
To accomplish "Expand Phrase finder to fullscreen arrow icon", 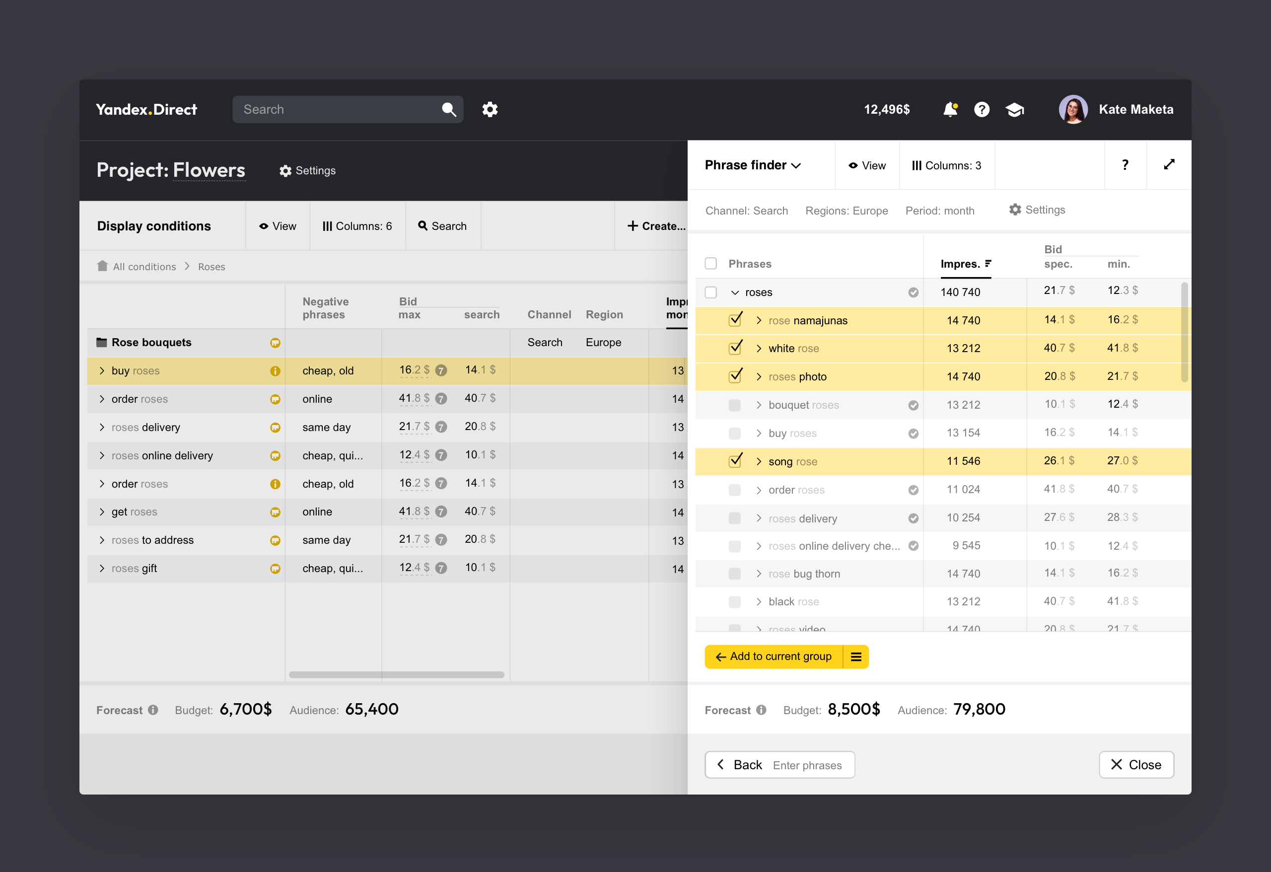I will click(x=1169, y=165).
